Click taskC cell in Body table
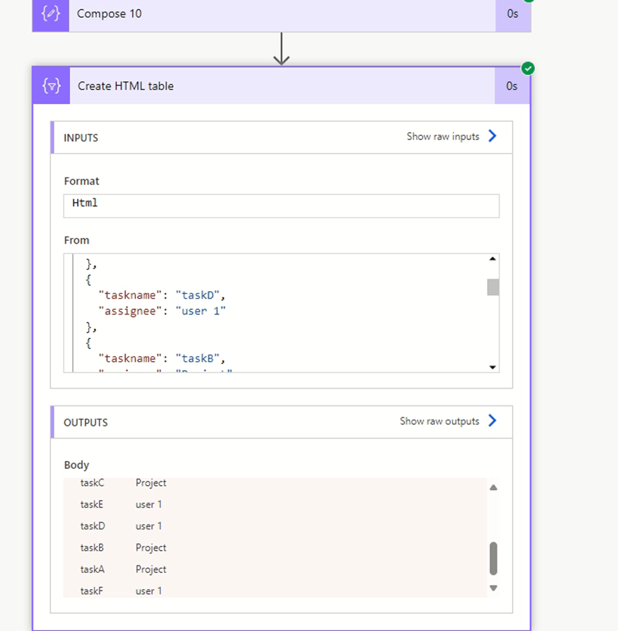This screenshot has width=618, height=631. click(x=92, y=483)
